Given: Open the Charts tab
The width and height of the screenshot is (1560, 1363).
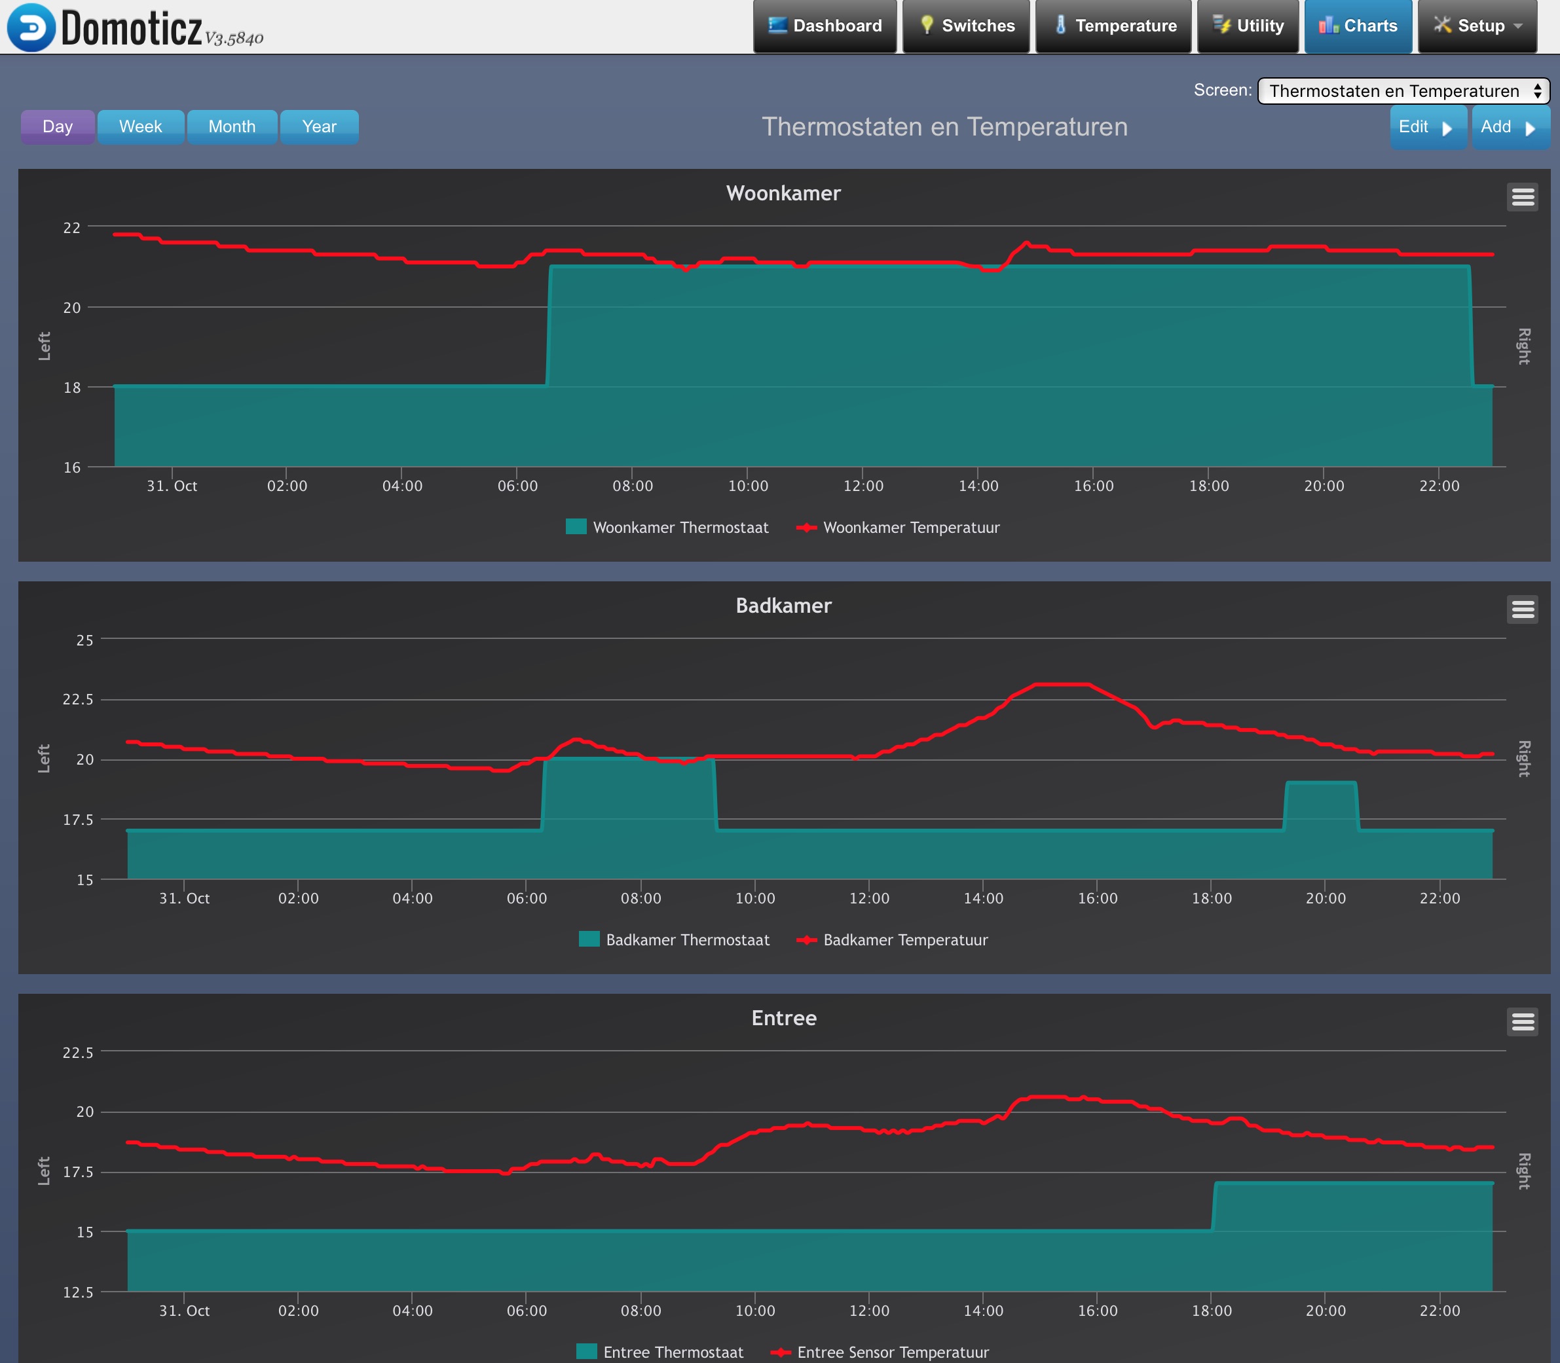Looking at the screenshot, I should [x=1358, y=26].
